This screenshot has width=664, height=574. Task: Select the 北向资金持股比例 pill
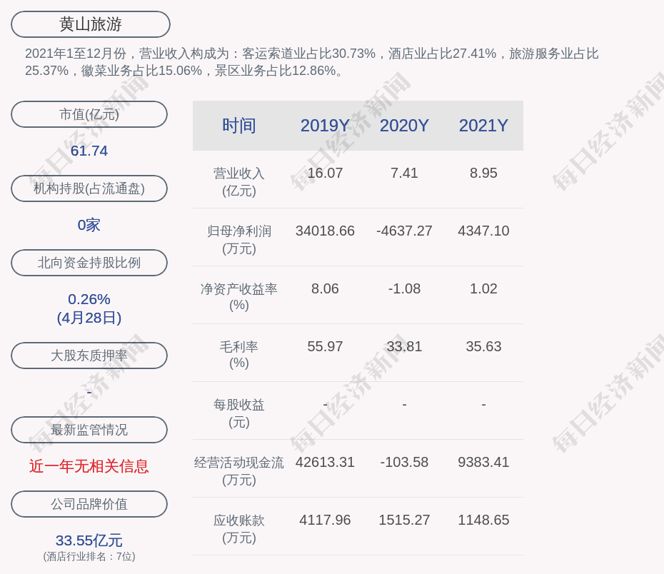[89, 263]
